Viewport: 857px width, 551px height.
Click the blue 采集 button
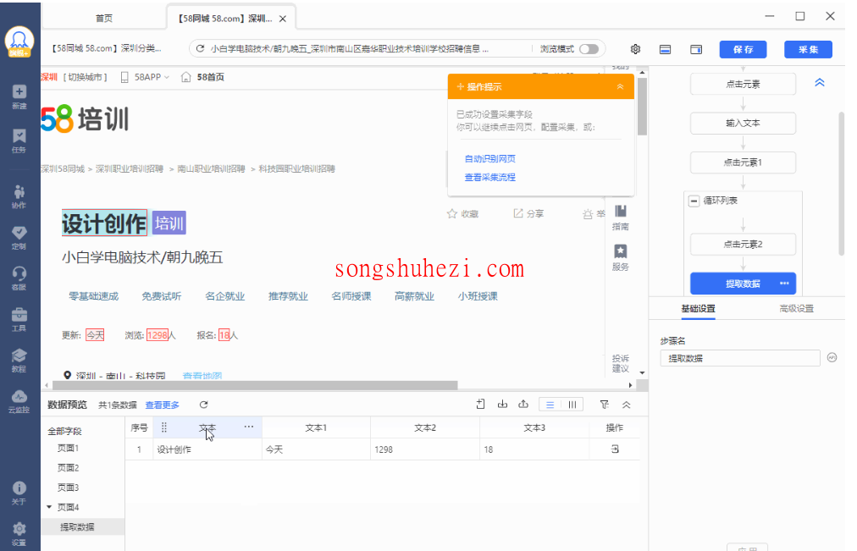coord(808,49)
